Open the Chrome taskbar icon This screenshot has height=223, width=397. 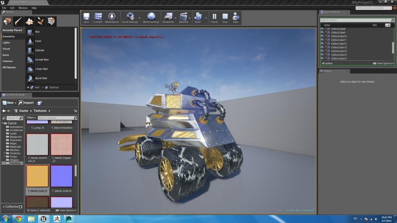pos(18,219)
